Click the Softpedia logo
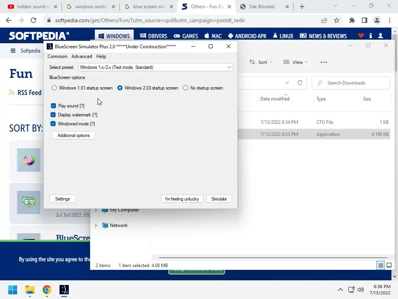This screenshot has width=398, height=299. click(39, 36)
